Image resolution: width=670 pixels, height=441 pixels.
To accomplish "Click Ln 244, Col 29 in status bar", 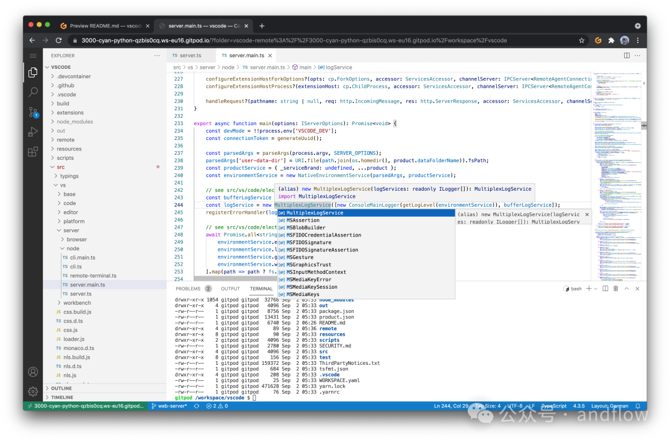I will tap(451, 406).
